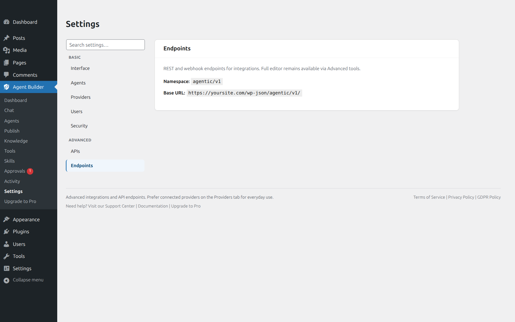
Task: Click the Base URL code value
Action: [244, 93]
